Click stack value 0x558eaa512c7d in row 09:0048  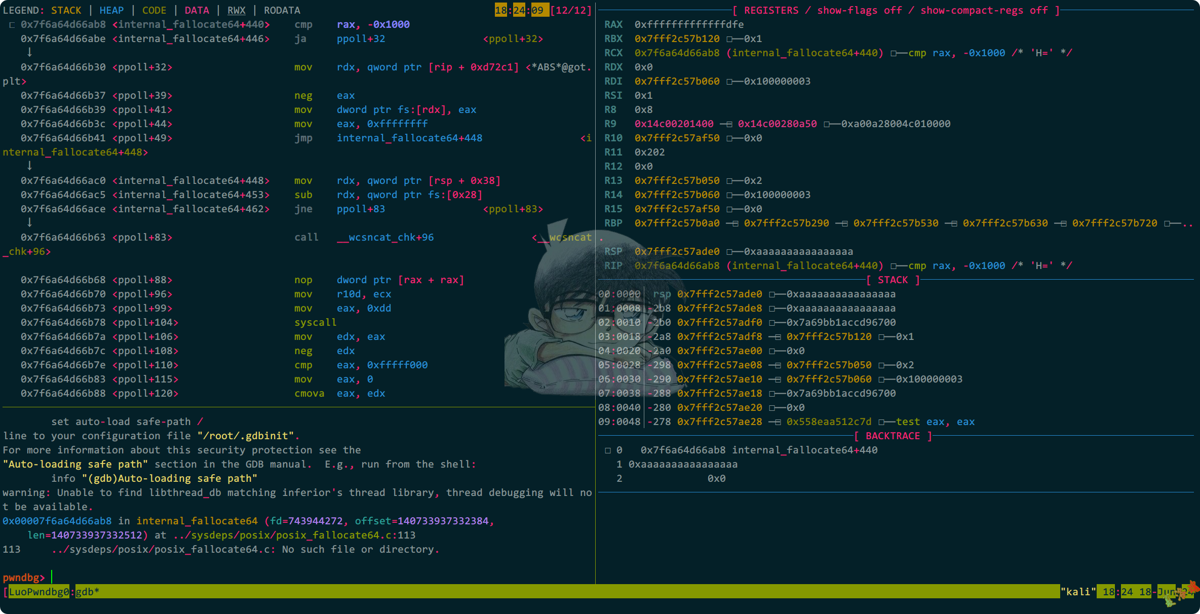click(829, 421)
